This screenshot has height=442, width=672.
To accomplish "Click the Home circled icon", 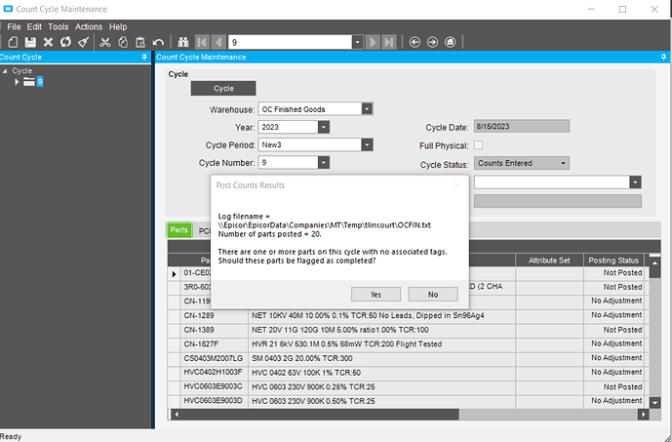I will (x=450, y=42).
